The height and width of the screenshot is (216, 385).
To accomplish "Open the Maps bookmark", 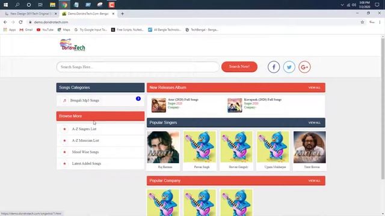I will [x=64, y=29].
